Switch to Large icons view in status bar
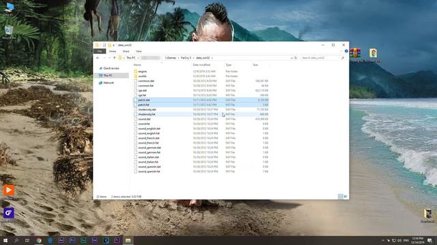 click(x=346, y=197)
